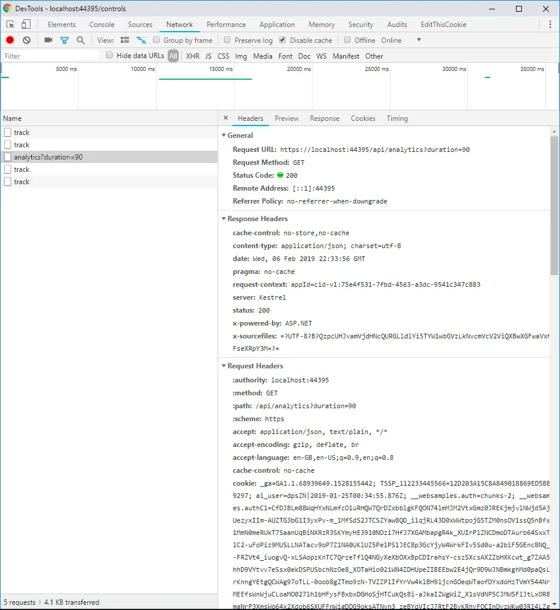This screenshot has height=610, width=560.
Task: Filter requests by Img
Action: [241, 56]
